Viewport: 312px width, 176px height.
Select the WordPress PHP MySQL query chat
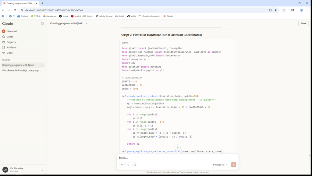(x=21, y=70)
